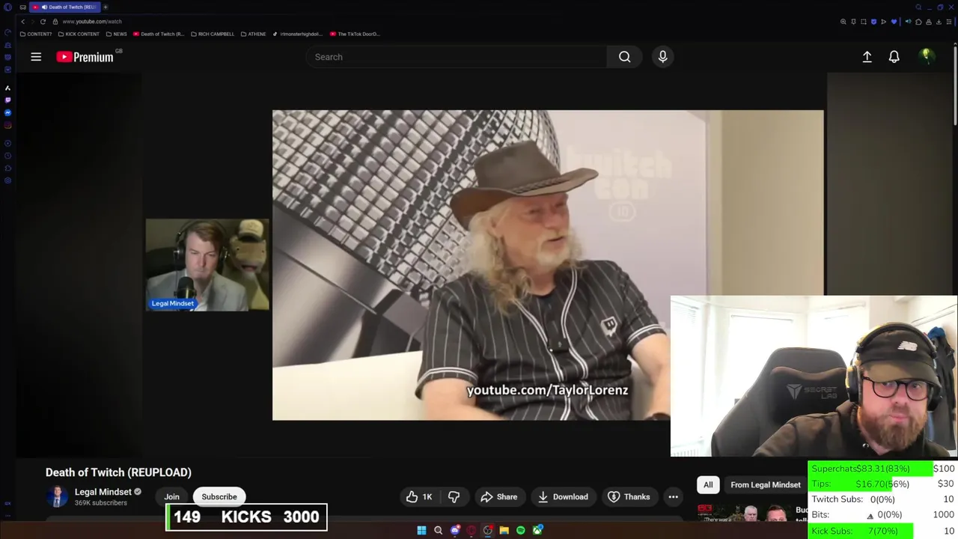The height and width of the screenshot is (539, 958).
Task: Select the 'All' filter chip
Action: tap(708, 484)
